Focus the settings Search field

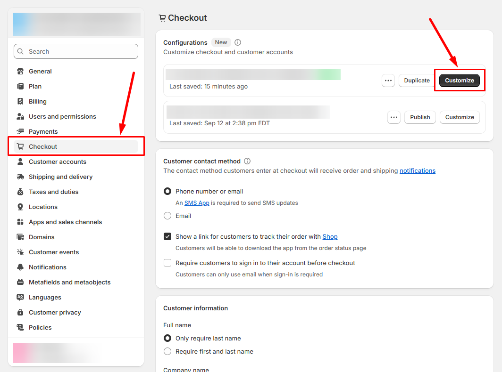(x=76, y=52)
